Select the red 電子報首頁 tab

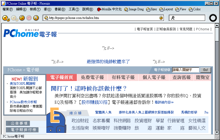pos(61,77)
